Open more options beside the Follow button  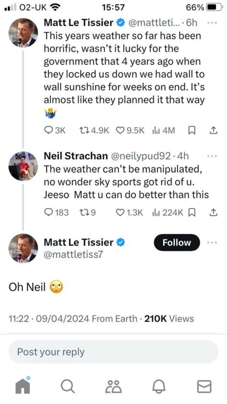point(212,243)
